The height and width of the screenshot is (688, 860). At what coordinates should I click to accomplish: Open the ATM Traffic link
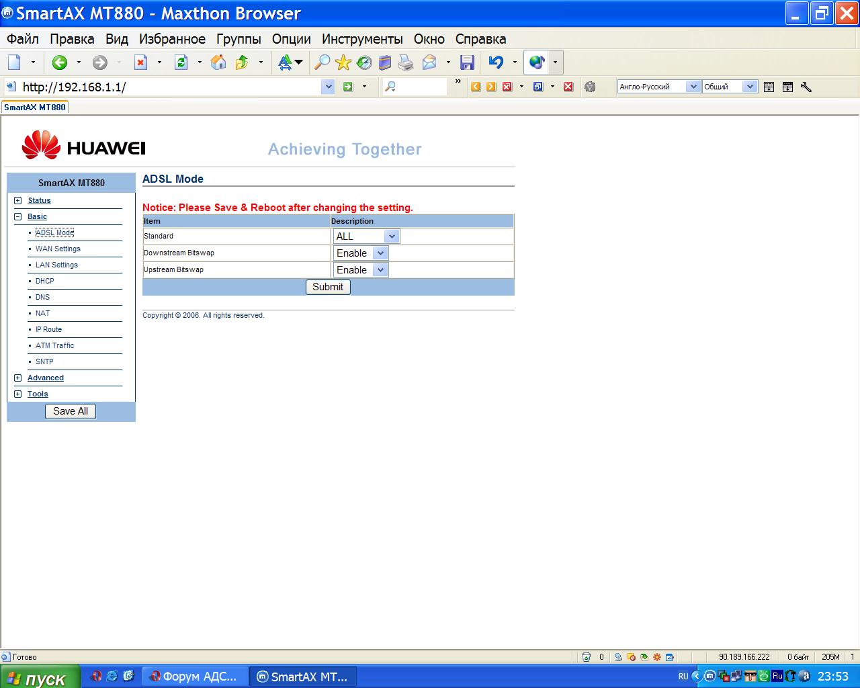click(55, 345)
